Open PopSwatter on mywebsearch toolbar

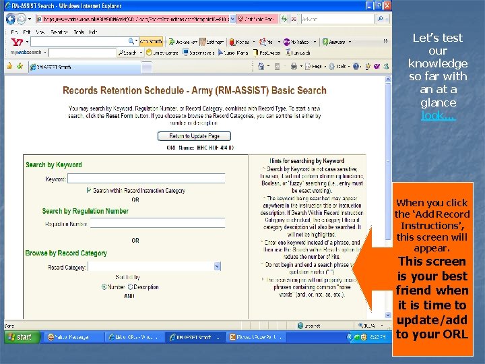[267, 53]
